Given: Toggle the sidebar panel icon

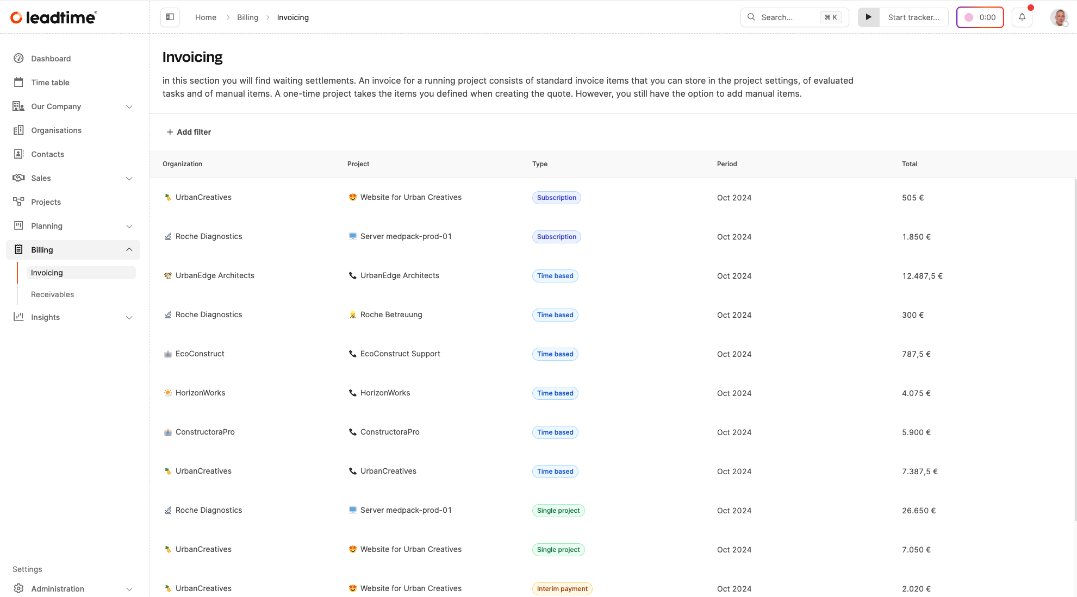Looking at the screenshot, I should (x=170, y=17).
